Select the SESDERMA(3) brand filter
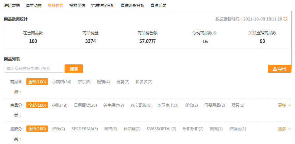 [85, 128]
